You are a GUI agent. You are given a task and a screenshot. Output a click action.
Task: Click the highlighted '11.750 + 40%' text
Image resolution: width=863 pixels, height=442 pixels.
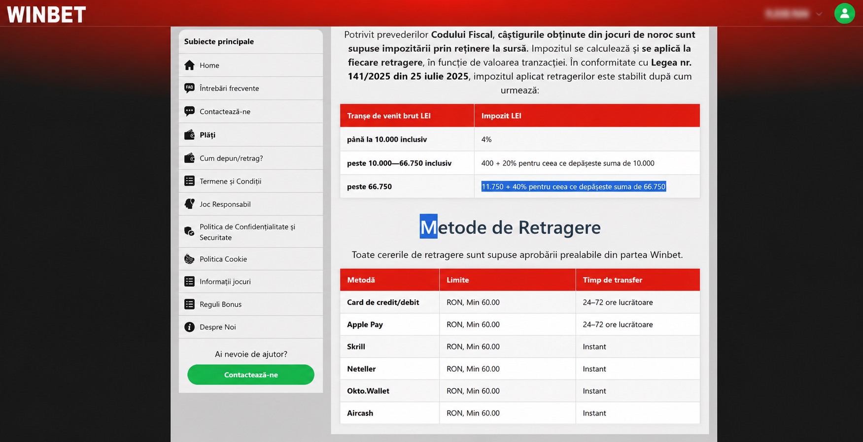point(574,187)
